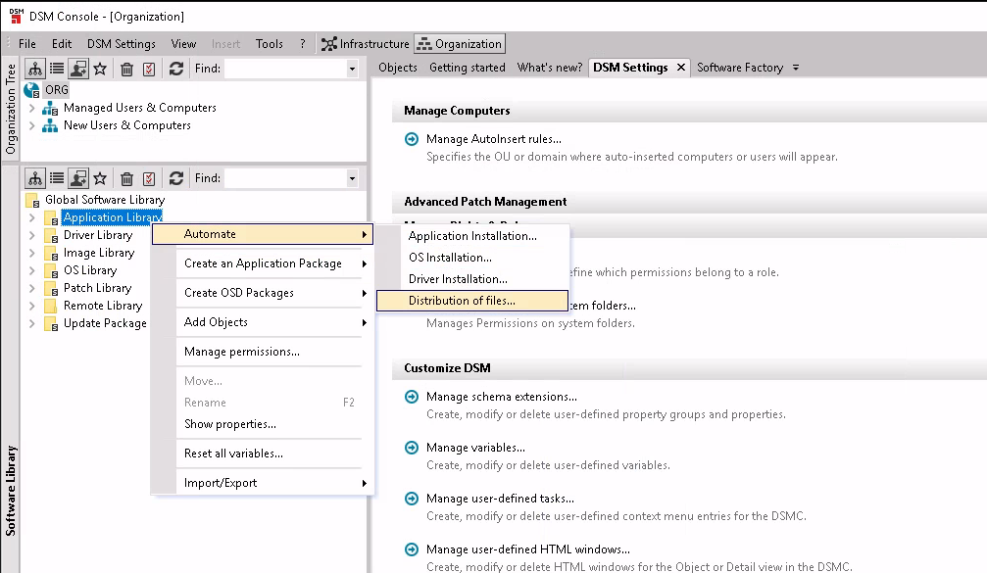Screen dimensions: 987x573
Task: Click the Global Software Library folder icon
Action: click(32, 200)
